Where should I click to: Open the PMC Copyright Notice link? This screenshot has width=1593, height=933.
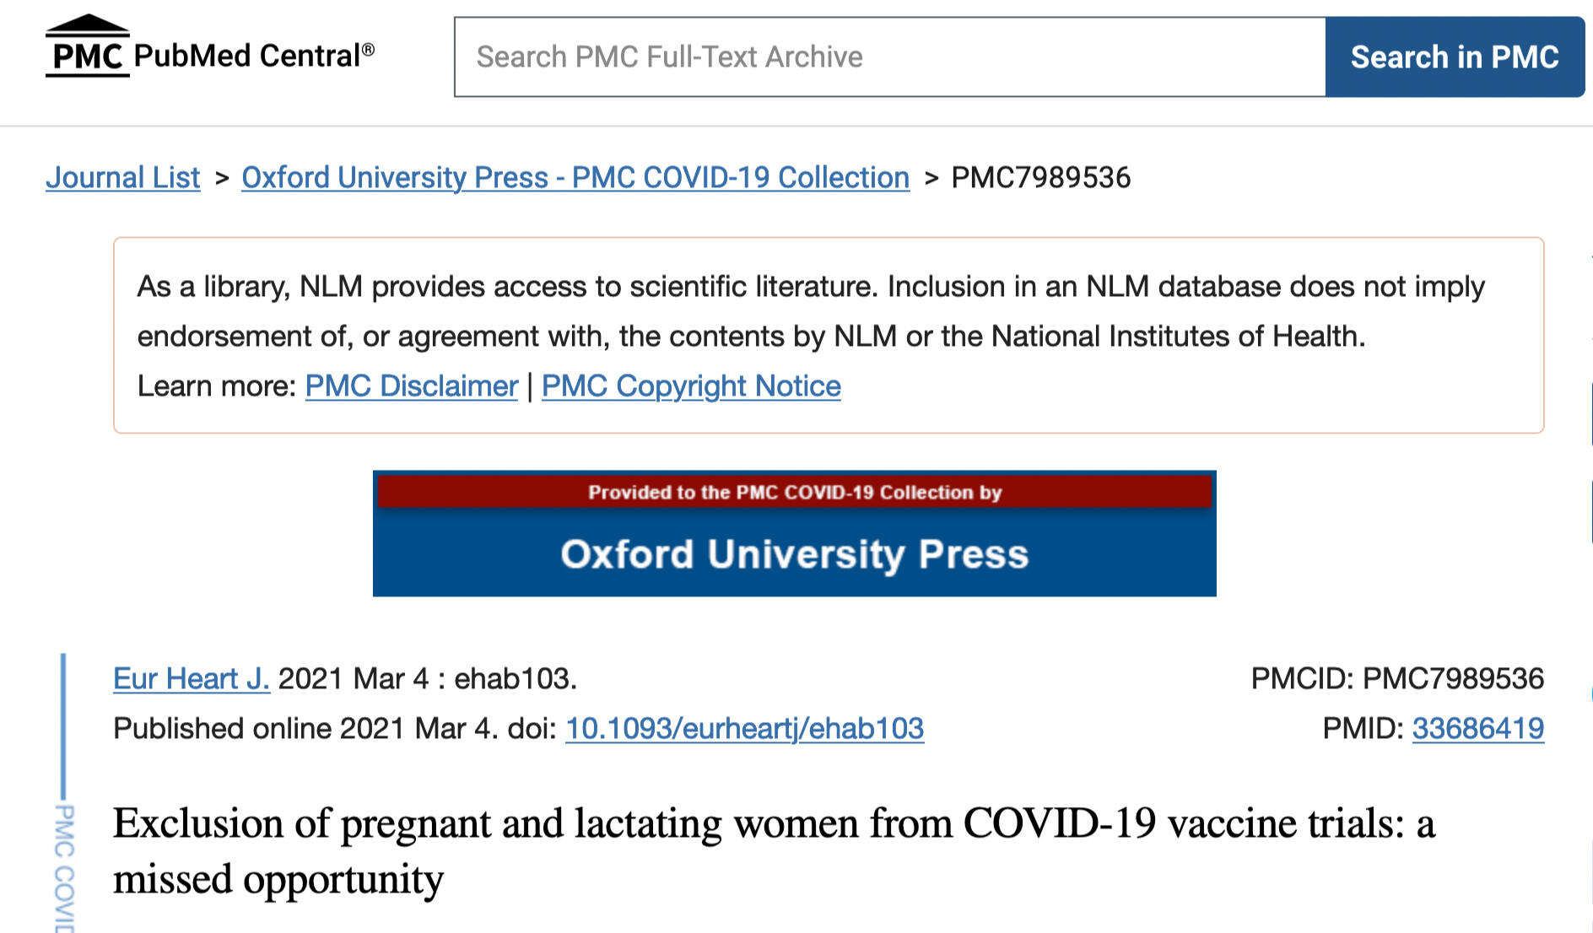tap(690, 386)
